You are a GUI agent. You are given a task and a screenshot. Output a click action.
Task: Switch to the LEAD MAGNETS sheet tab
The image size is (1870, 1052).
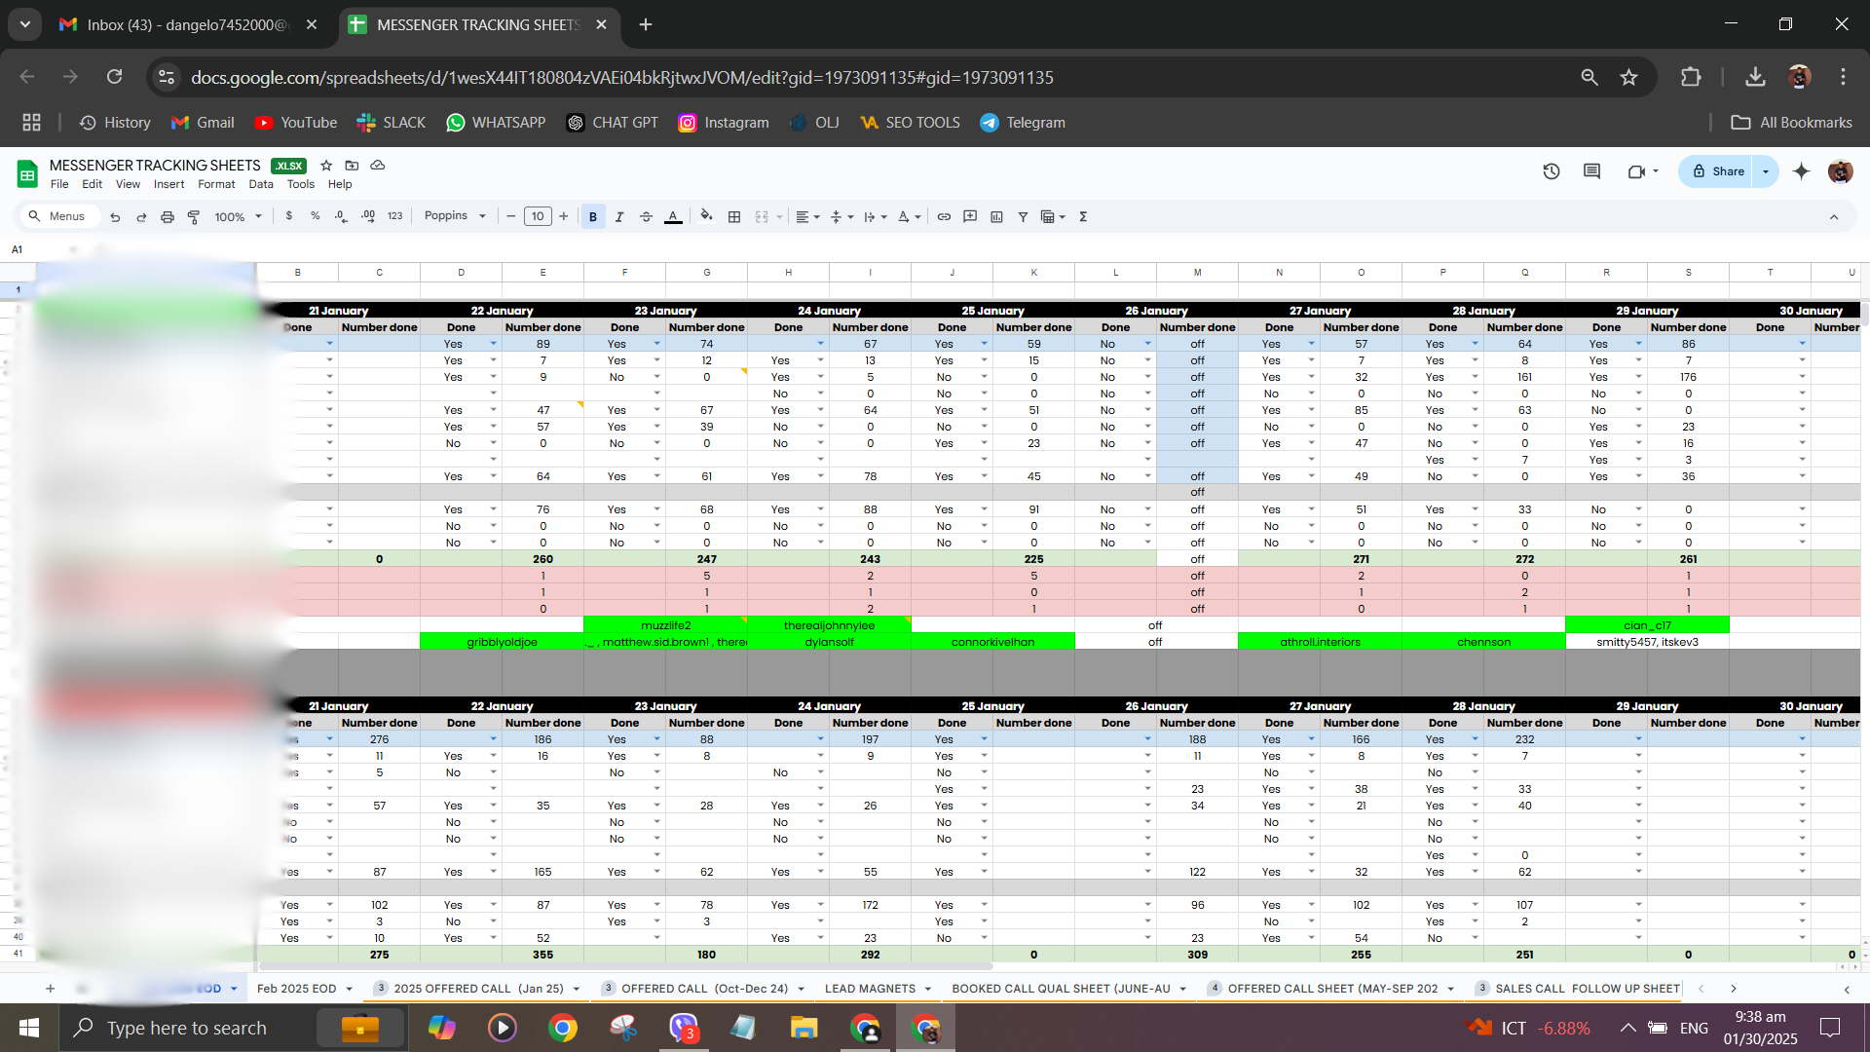870,989
